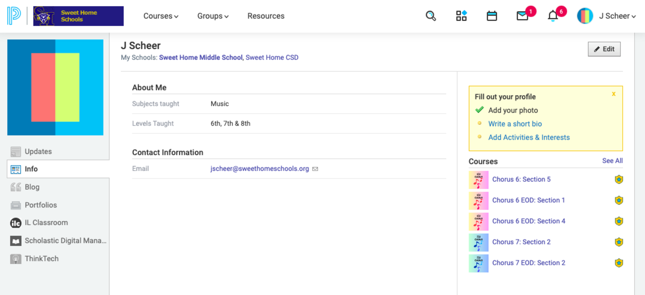Click the Write a short bio link
Screen dimensions: 645x295
(x=515, y=124)
